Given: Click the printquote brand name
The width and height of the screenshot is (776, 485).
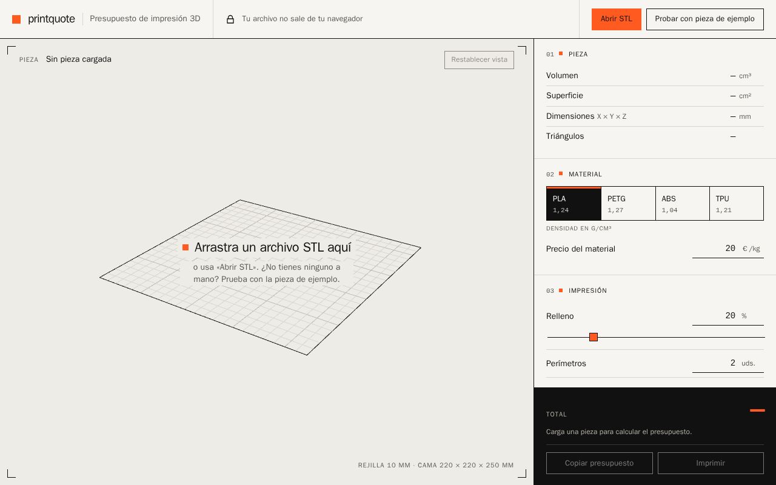Looking at the screenshot, I should click(x=52, y=19).
